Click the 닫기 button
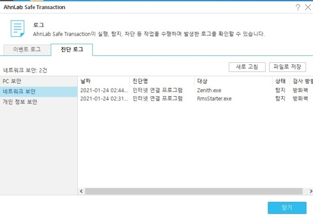 coord(287,208)
